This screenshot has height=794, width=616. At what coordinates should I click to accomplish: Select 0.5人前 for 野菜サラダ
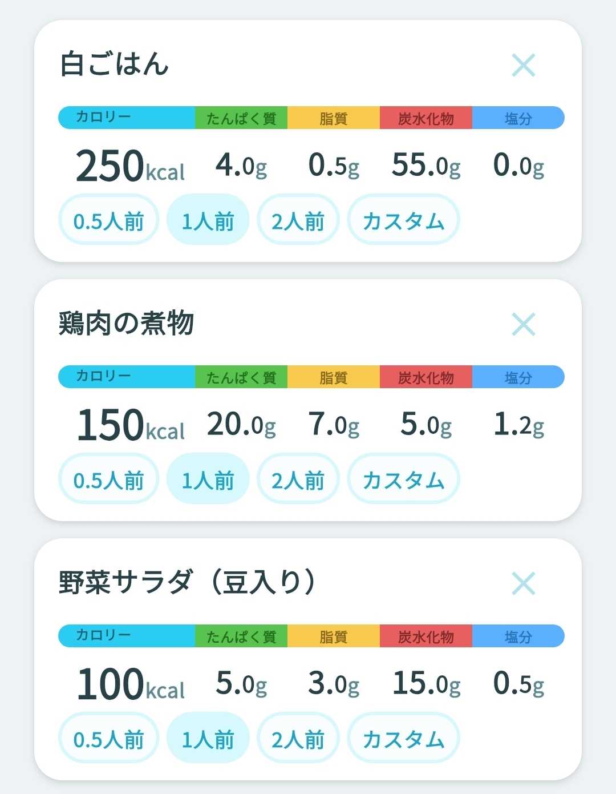click(x=108, y=738)
